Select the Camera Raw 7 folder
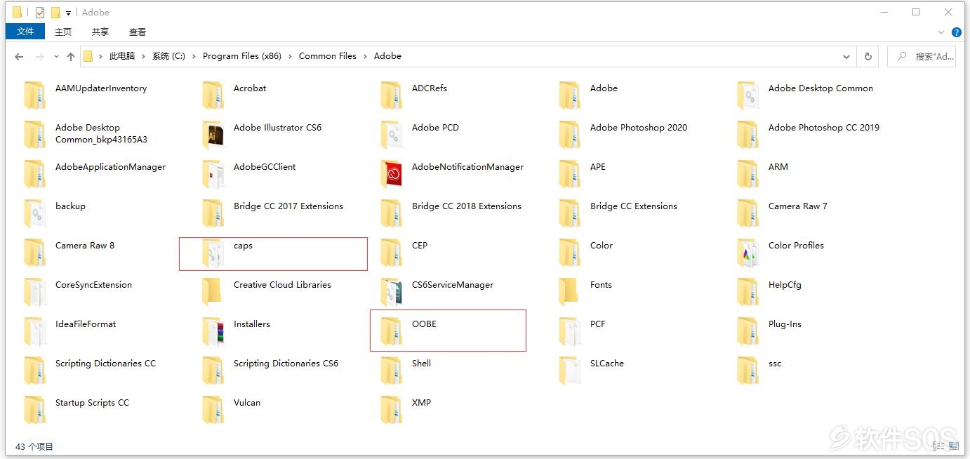This screenshot has width=970, height=459. [x=798, y=206]
